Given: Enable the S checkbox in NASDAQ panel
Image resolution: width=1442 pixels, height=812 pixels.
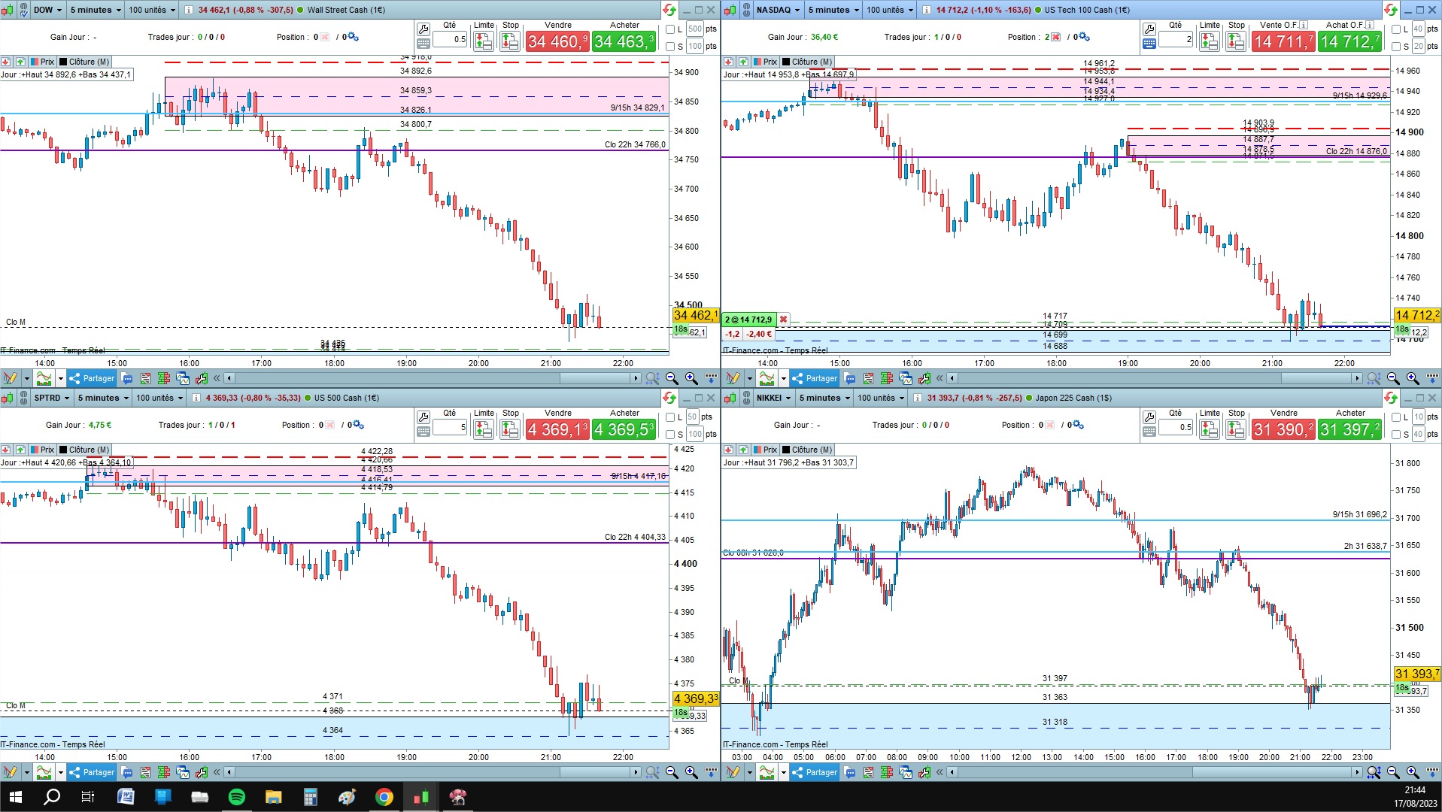Looking at the screenshot, I should [x=1396, y=47].
